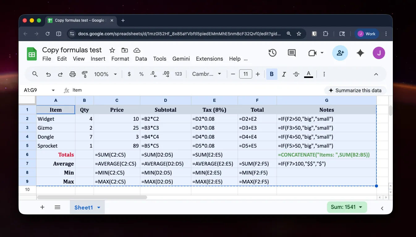Screen dimensions: 416x237
Task: Open the comments speech bubble icon
Action: pos(291,53)
